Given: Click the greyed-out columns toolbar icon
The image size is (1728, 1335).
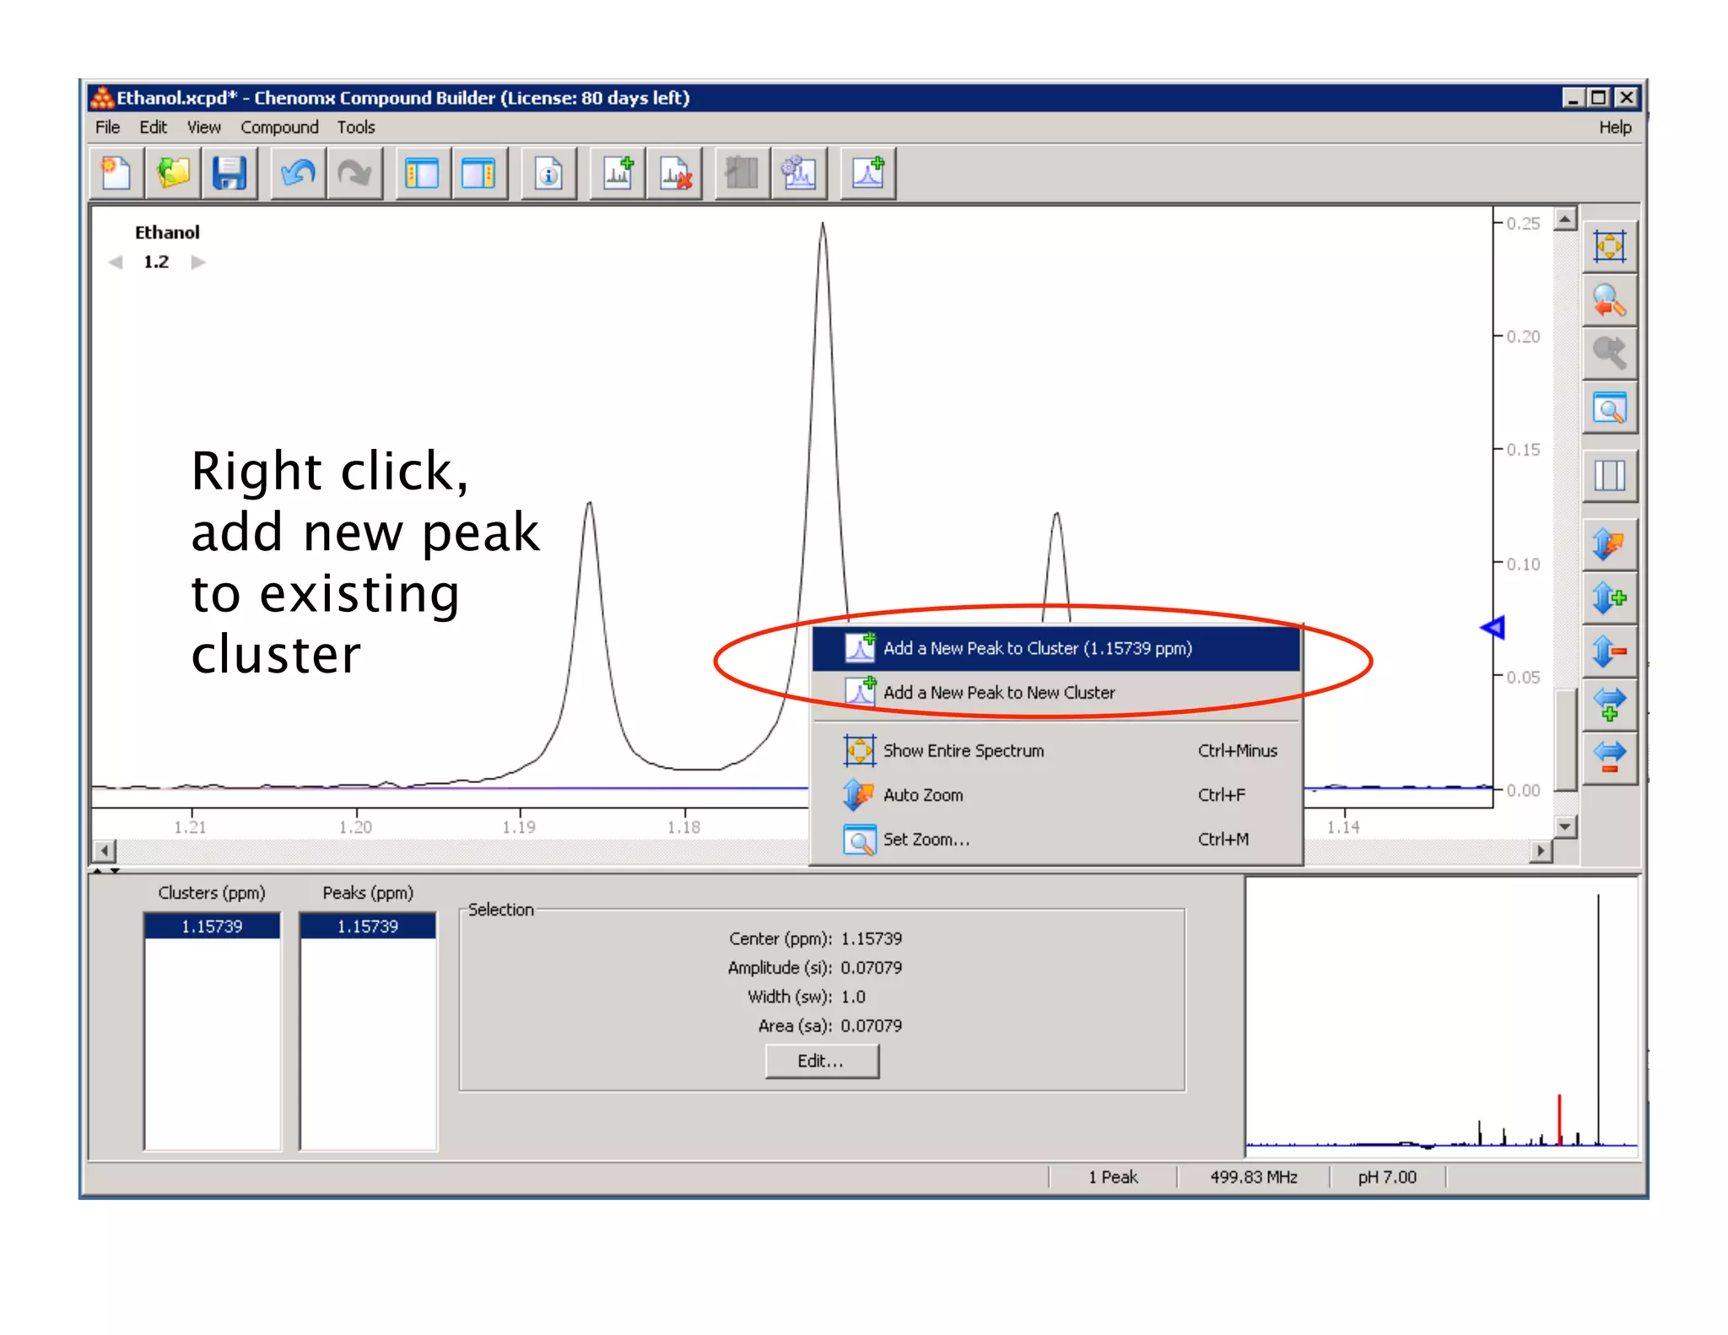Looking at the screenshot, I should [742, 174].
